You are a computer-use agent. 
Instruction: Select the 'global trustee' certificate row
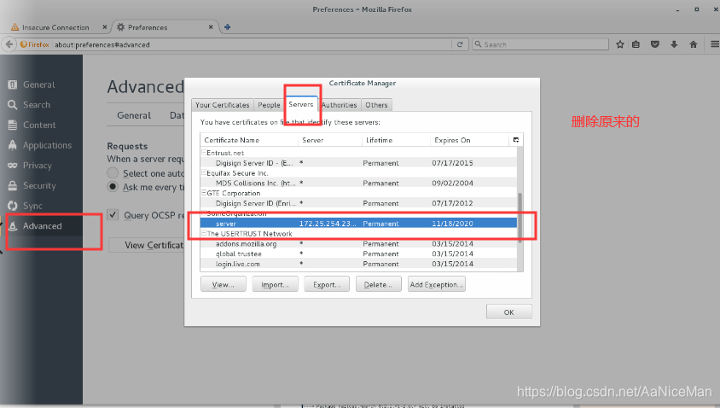point(358,254)
